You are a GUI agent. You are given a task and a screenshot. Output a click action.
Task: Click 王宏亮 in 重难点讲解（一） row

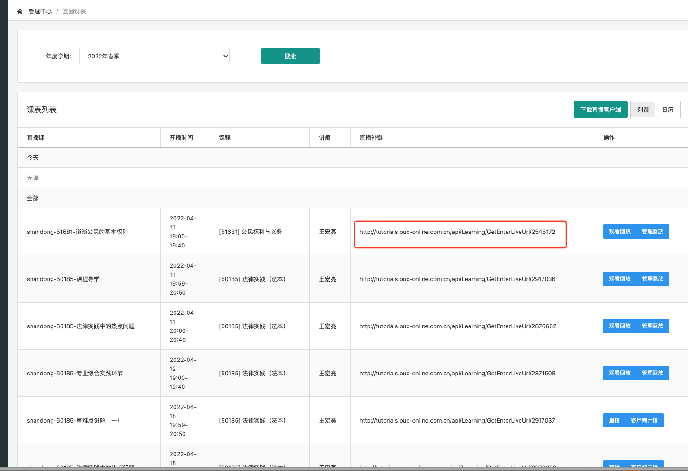coord(328,420)
